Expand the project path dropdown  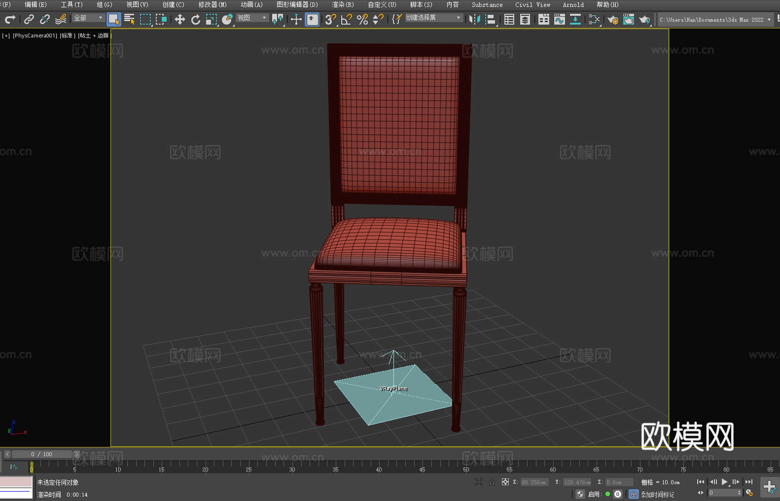[x=769, y=20]
